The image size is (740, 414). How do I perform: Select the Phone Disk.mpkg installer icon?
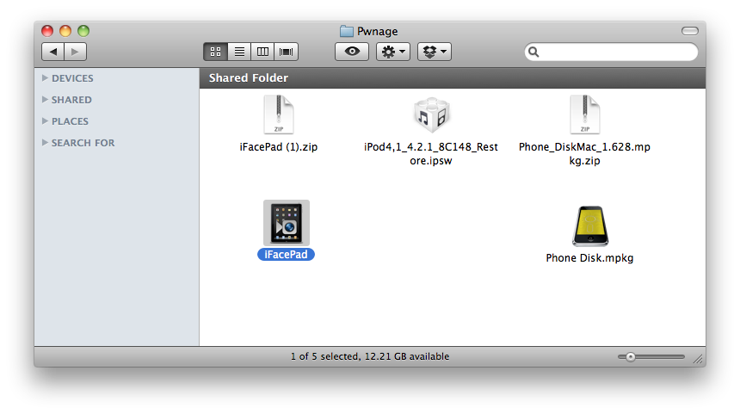(x=589, y=226)
